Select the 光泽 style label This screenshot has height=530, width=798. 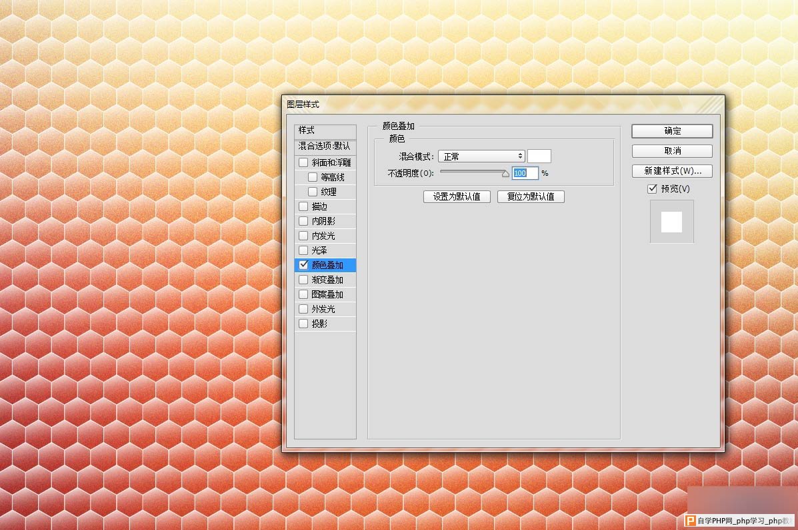[319, 250]
